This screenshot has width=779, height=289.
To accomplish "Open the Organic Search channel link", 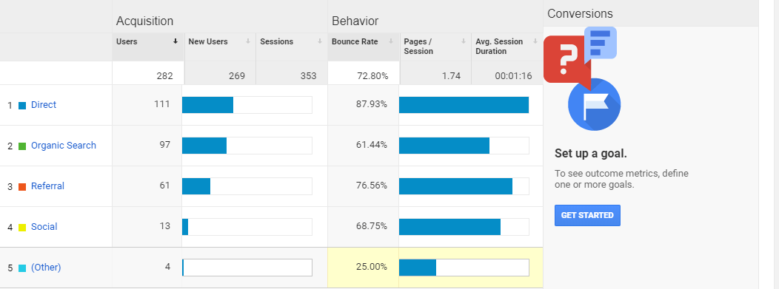I will pos(64,146).
